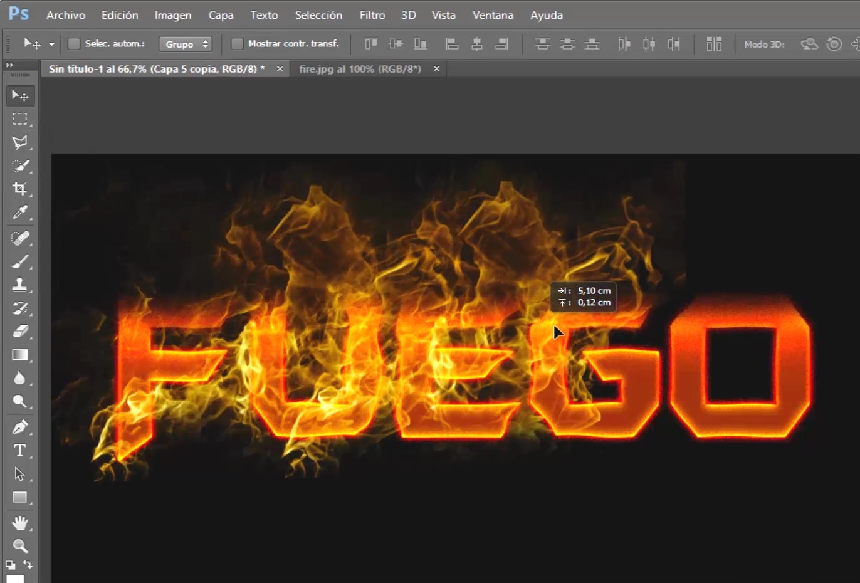The width and height of the screenshot is (860, 583).
Task: Click the Photoshop Ps logo
Action: coord(19,14)
